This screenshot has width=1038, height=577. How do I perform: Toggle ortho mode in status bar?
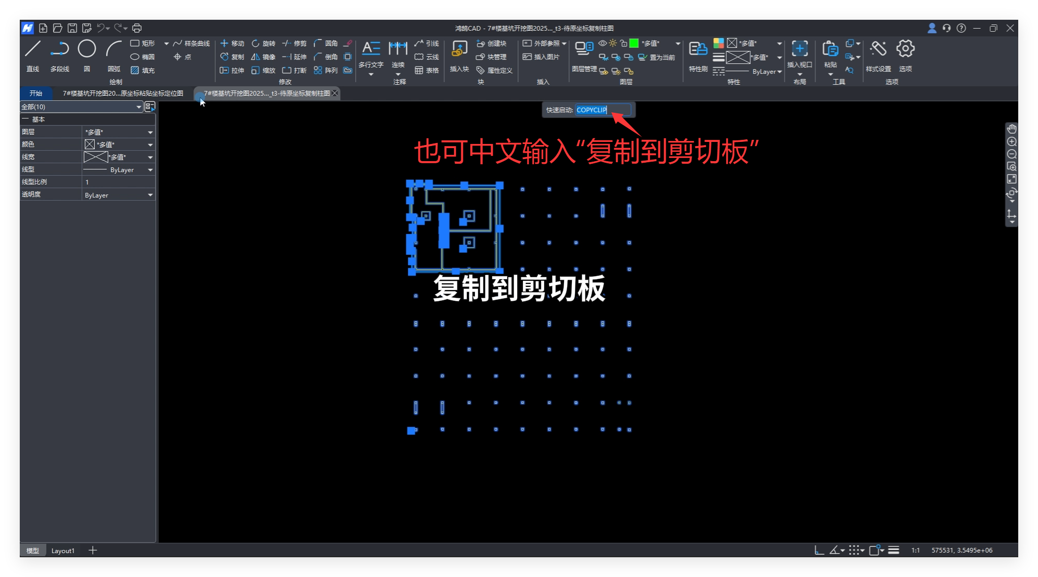pyautogui.click(x=819, y=550)
